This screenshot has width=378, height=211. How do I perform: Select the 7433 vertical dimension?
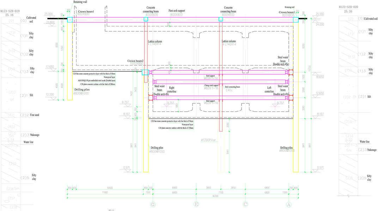(132, 93)
